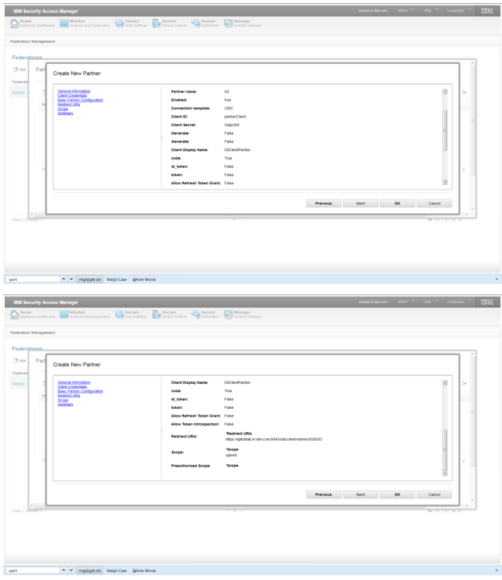Click the Add federation icon in bottom screenshot

(x=20, y=361)
